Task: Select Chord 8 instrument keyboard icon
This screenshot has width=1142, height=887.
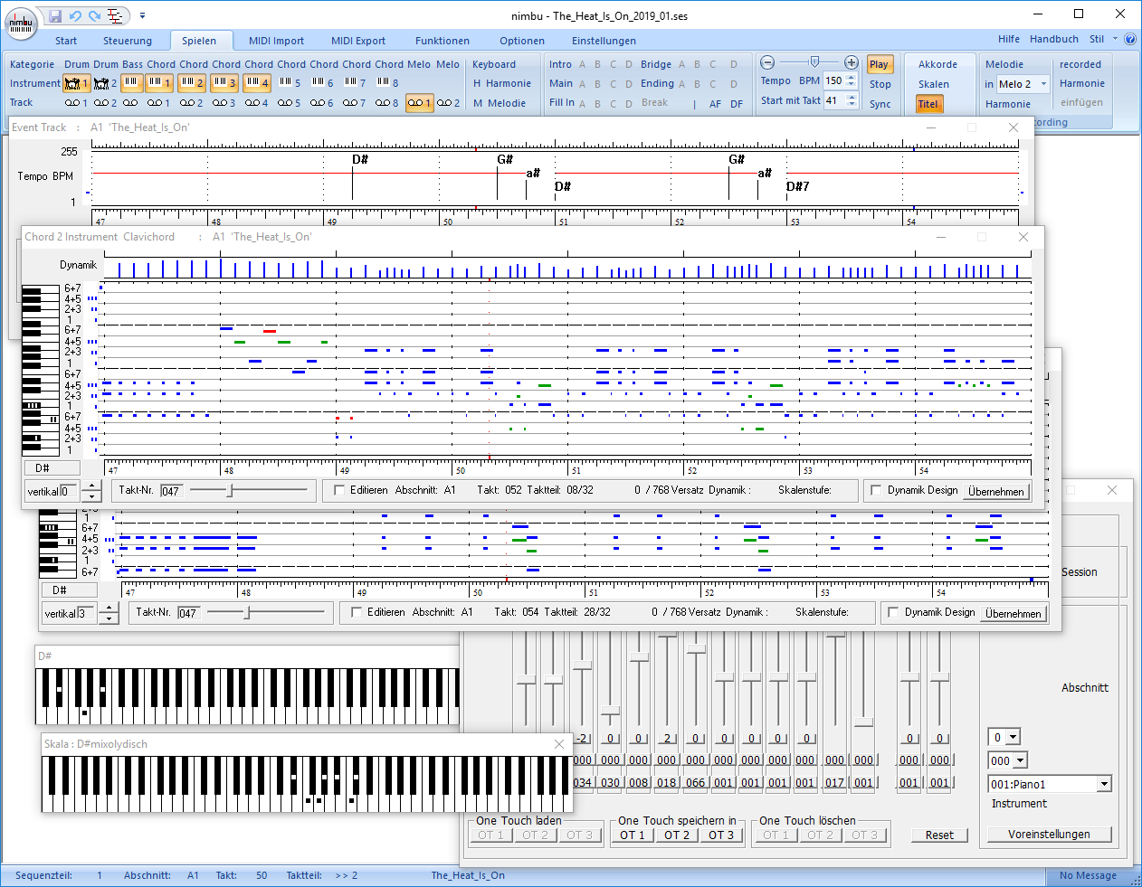Action: [387, 83]
